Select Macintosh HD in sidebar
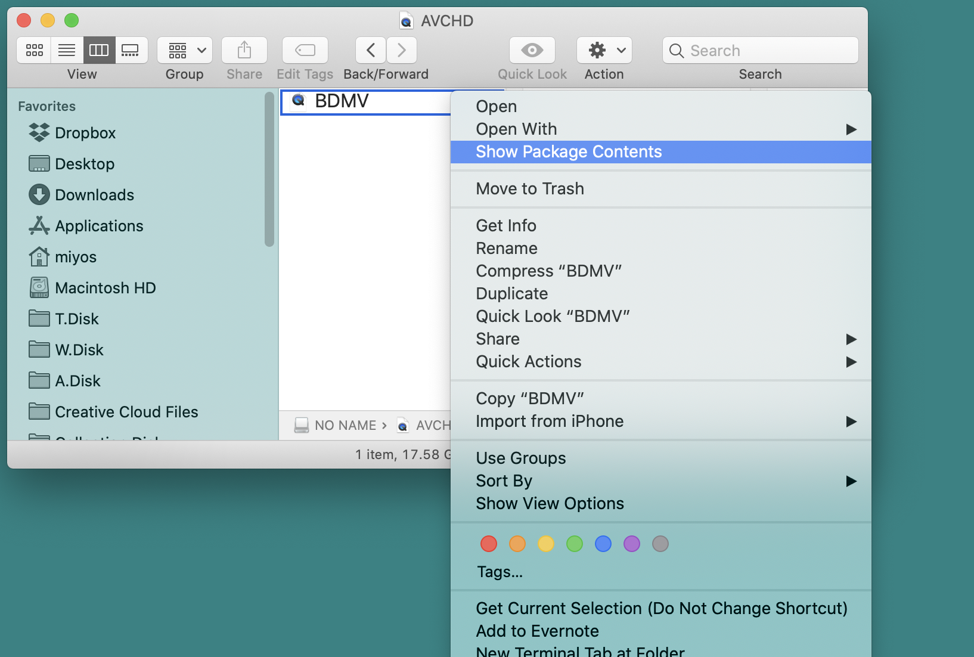 point(105,288)
